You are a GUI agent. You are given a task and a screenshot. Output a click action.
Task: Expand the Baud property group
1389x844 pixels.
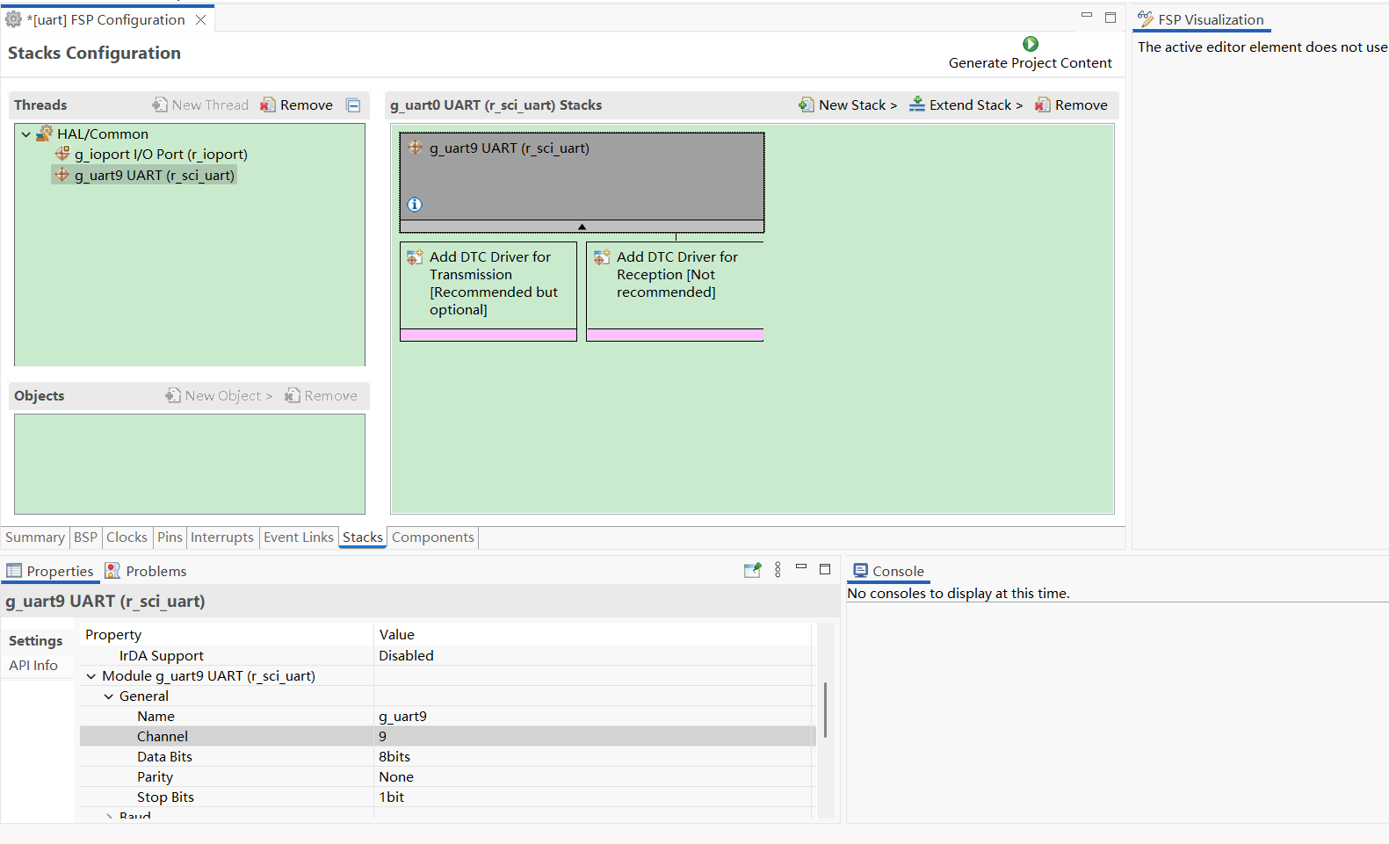(x=109, y=817)
